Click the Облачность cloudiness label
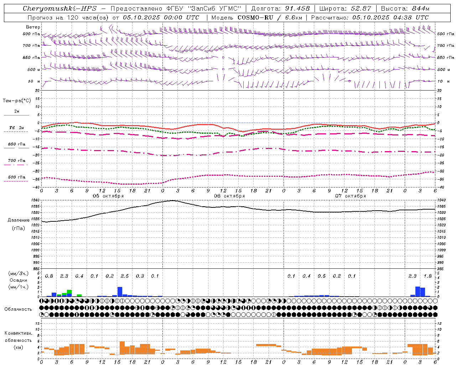Viewport: 456px width, 365px height. [18, 309]
